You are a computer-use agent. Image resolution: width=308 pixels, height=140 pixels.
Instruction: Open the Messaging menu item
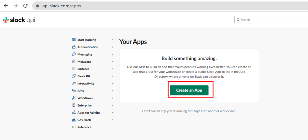85,54
